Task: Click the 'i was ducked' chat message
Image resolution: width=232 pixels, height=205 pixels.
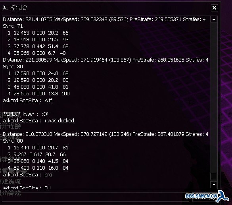Action: click(59, 121)
